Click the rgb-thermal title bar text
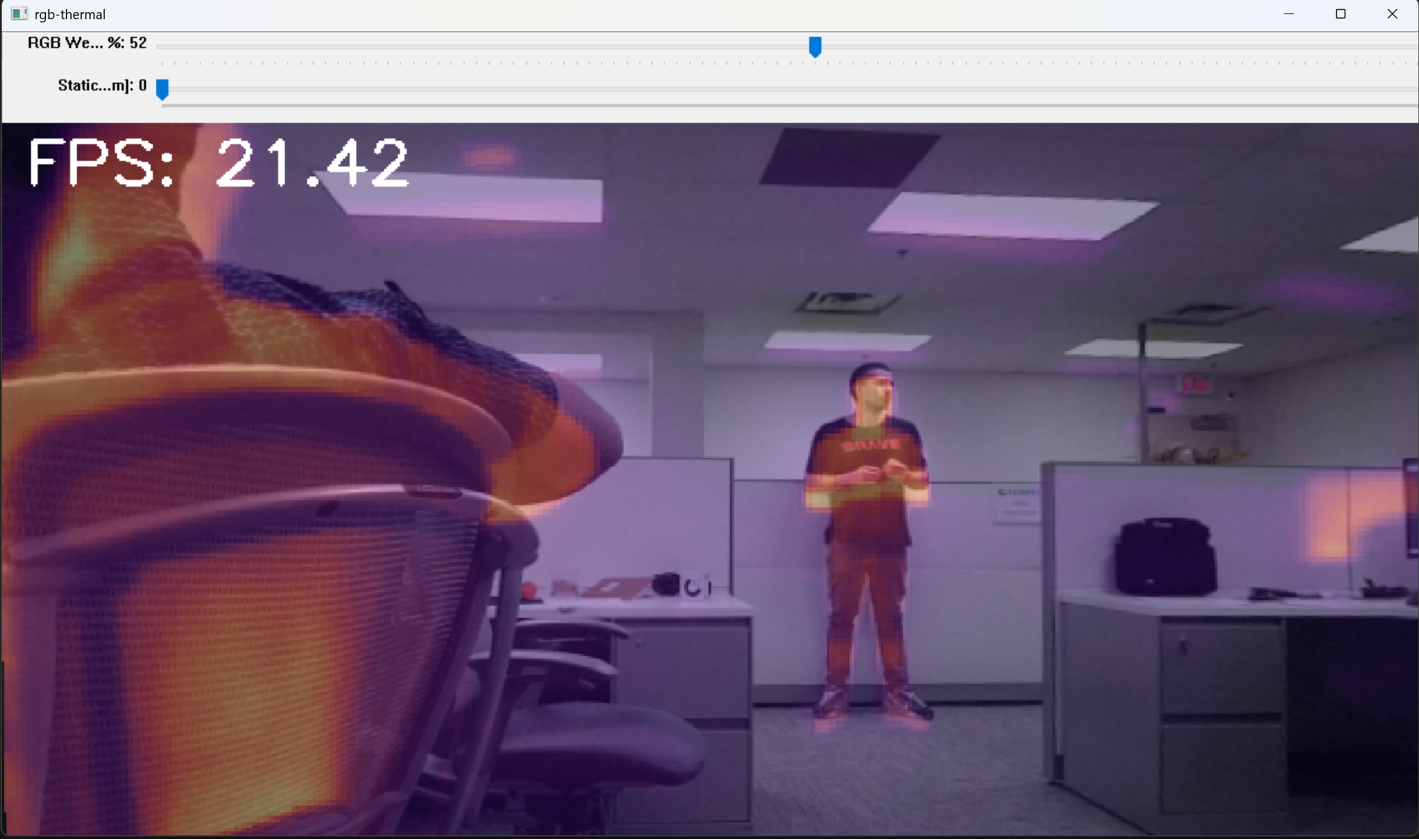This screenshot has height=839, width=1419. [x=70, y=14]
